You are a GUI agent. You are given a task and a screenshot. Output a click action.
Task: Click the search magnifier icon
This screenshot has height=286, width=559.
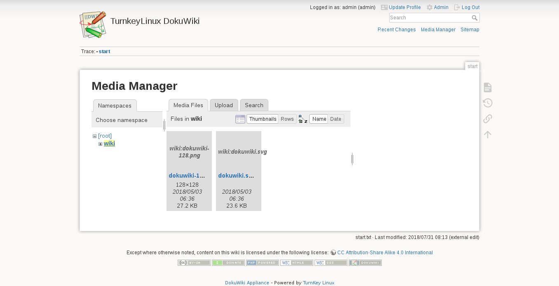pyautogui.click(x=474, y=18)
